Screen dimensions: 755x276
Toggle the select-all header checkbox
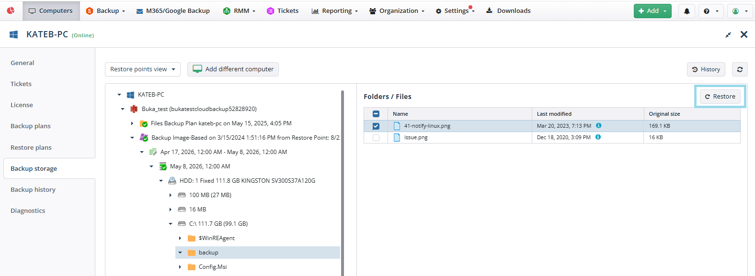click(376, 114)
